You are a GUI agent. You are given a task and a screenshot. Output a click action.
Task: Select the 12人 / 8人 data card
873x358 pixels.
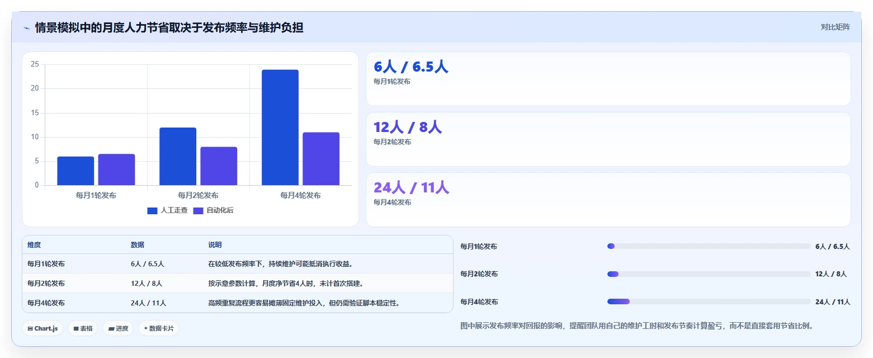(608, 139)
